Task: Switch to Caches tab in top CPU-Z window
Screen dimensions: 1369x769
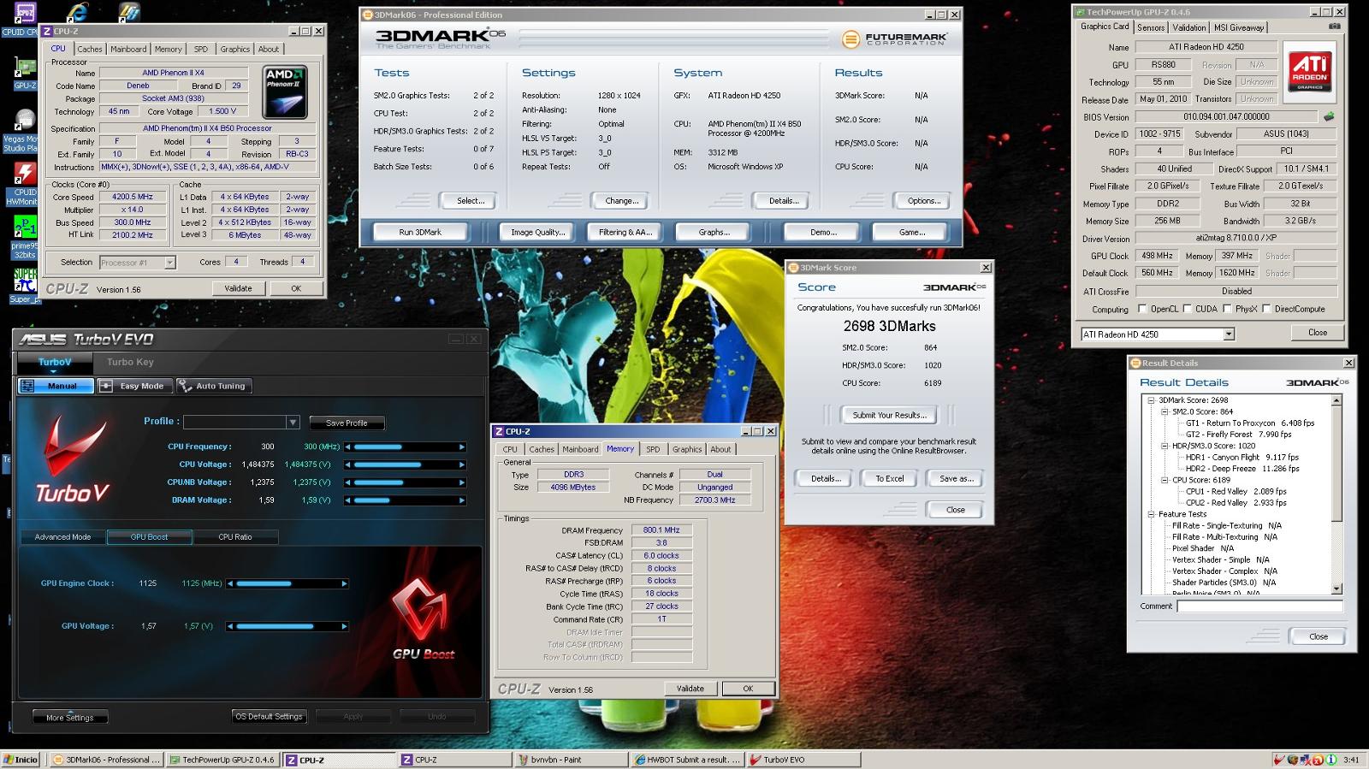Action: click(89, 49)
